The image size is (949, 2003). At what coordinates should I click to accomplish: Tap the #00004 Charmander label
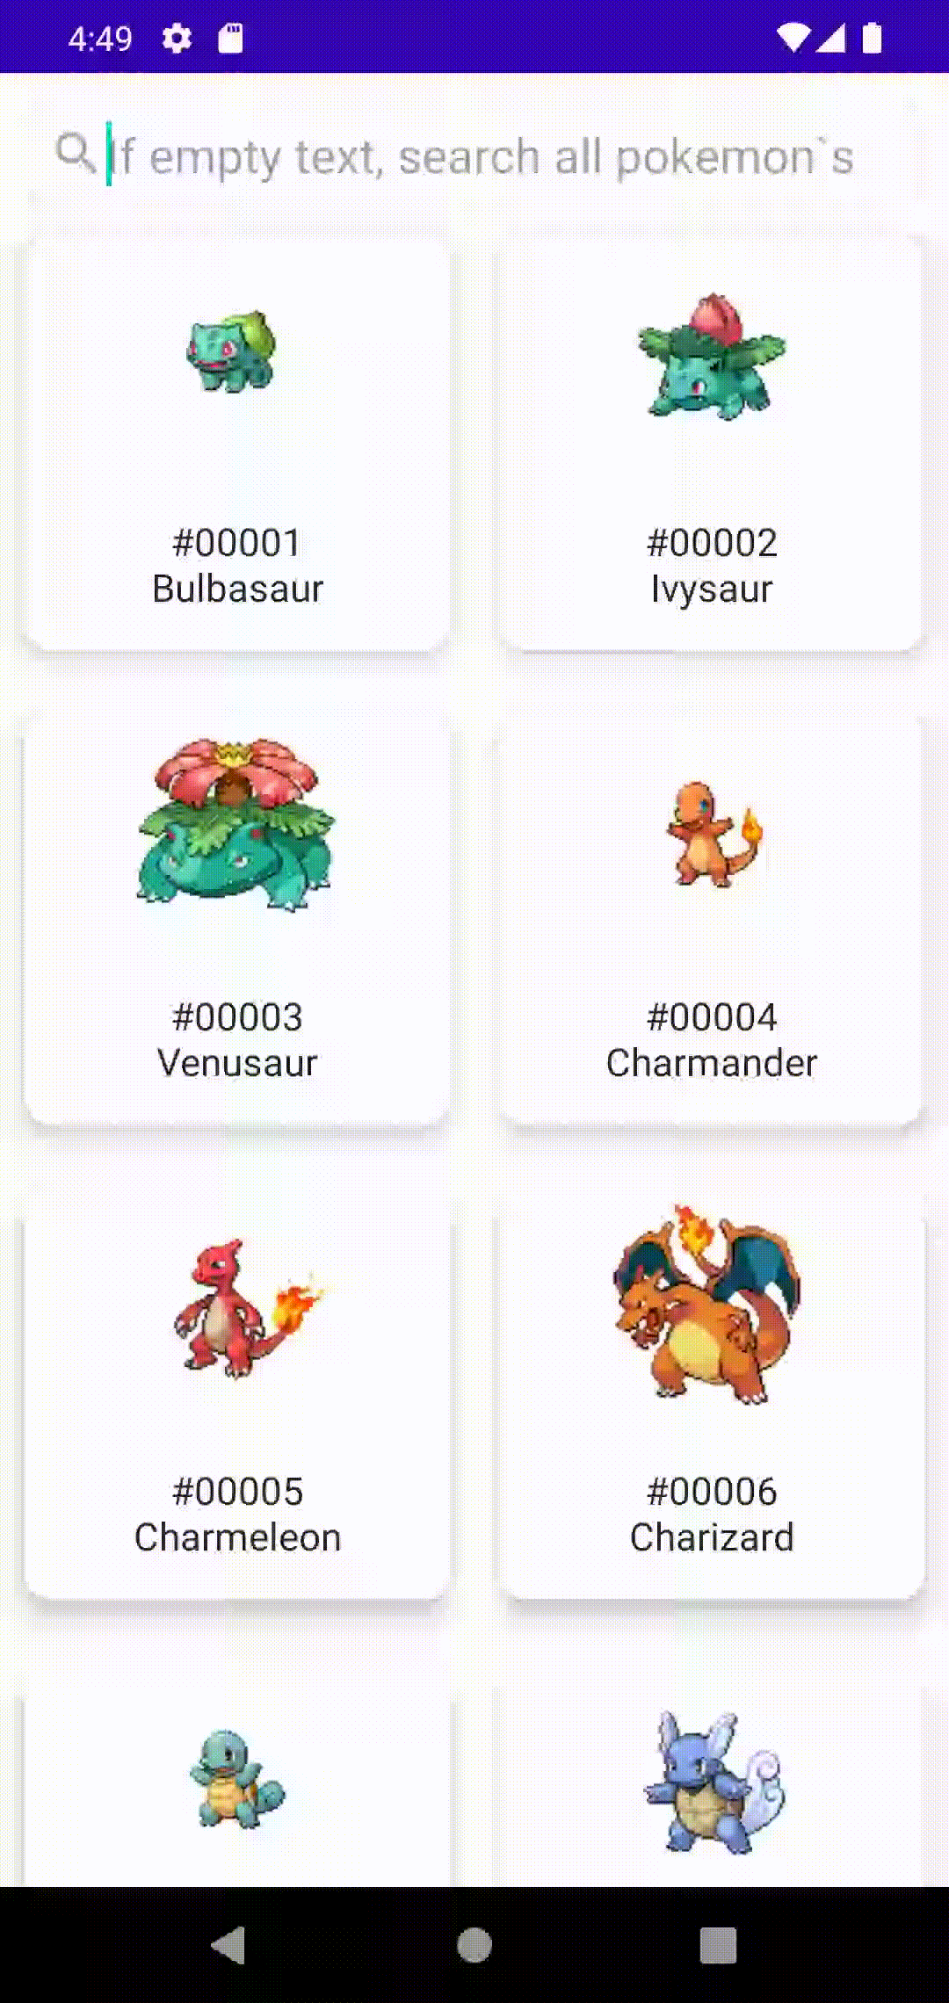(x=712, y=1040)
